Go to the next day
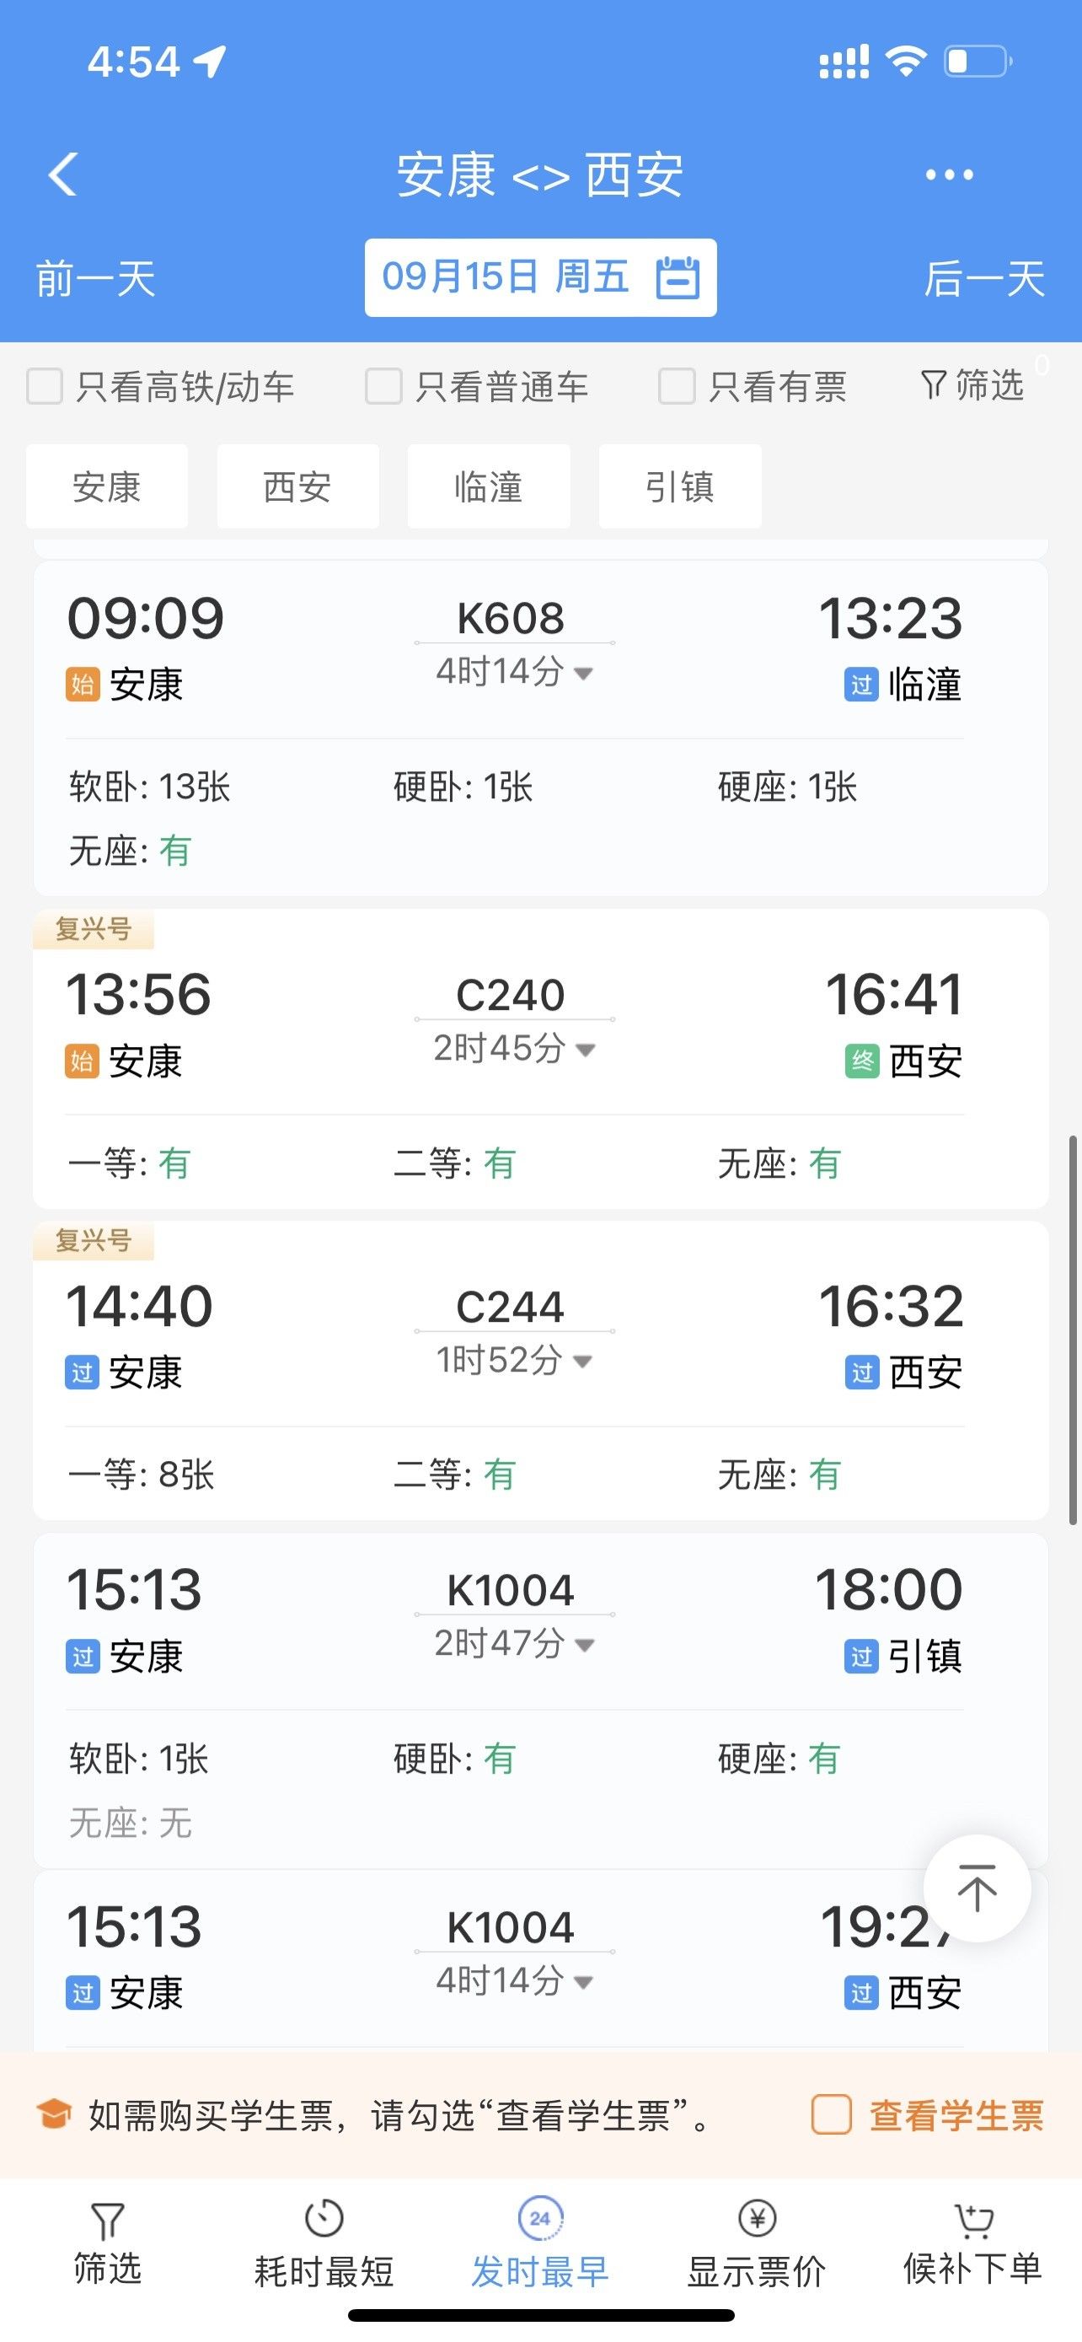The height and width of the screenshot is (2342, 1082). (984, 278)
